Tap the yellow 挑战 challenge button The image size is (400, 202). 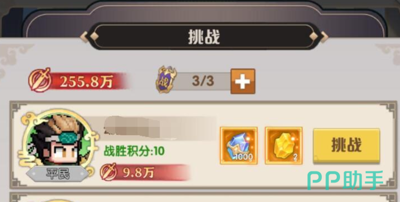pos(346,146)
